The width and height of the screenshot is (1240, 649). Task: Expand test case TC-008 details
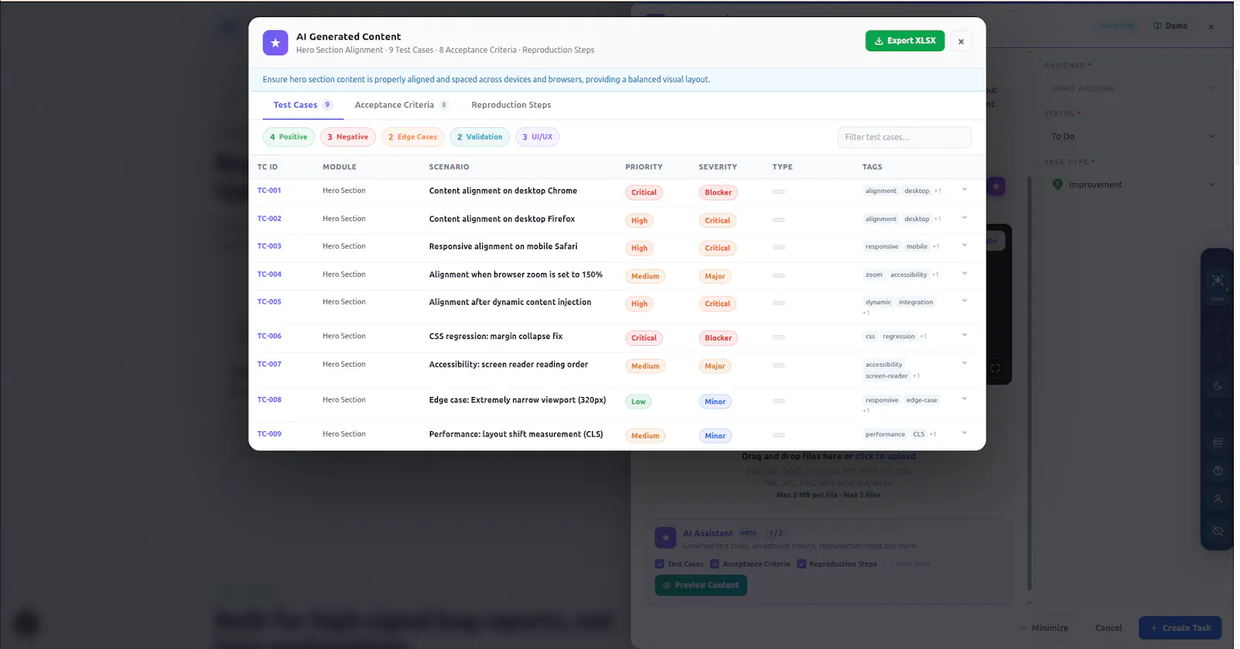(x=964, y=399)
